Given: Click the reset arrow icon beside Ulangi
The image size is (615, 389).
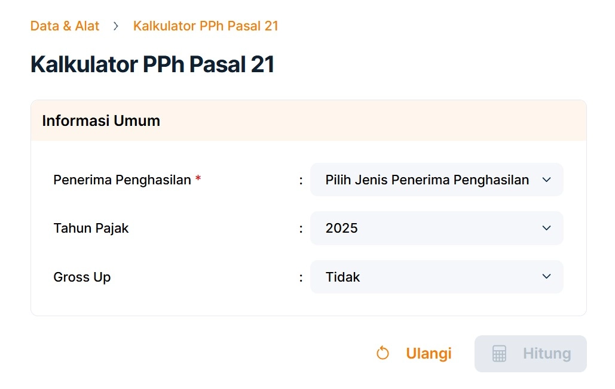Looking at the screenshot, I should [x=383, y=354].
